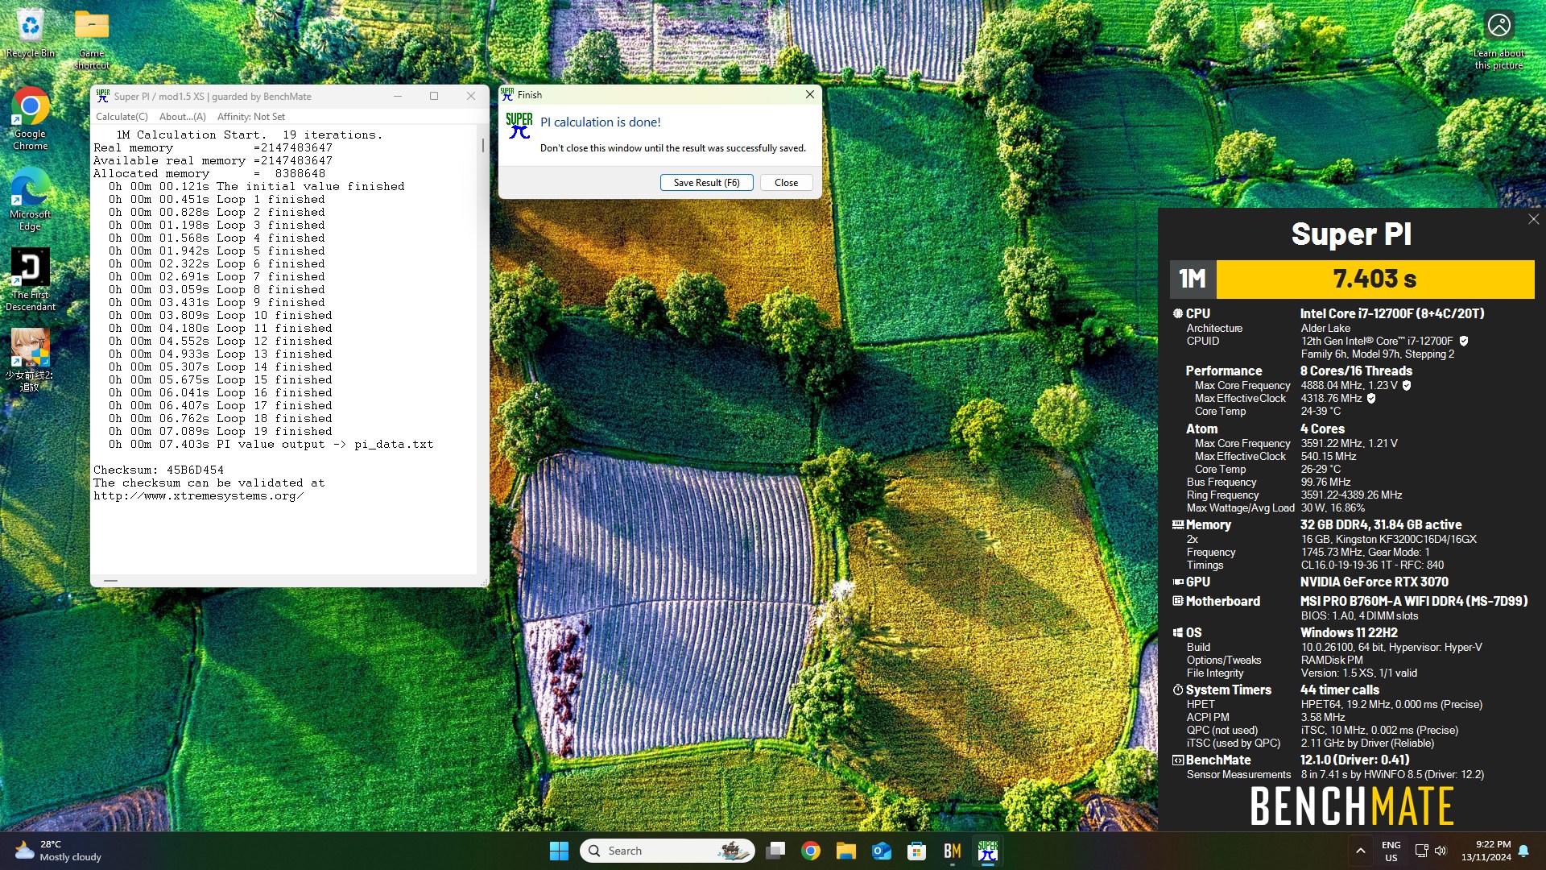Click the Loop 10 finished line

[x=220, y=315]
